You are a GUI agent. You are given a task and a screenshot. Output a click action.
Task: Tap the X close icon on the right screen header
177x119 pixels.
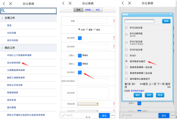coord(130,3)
